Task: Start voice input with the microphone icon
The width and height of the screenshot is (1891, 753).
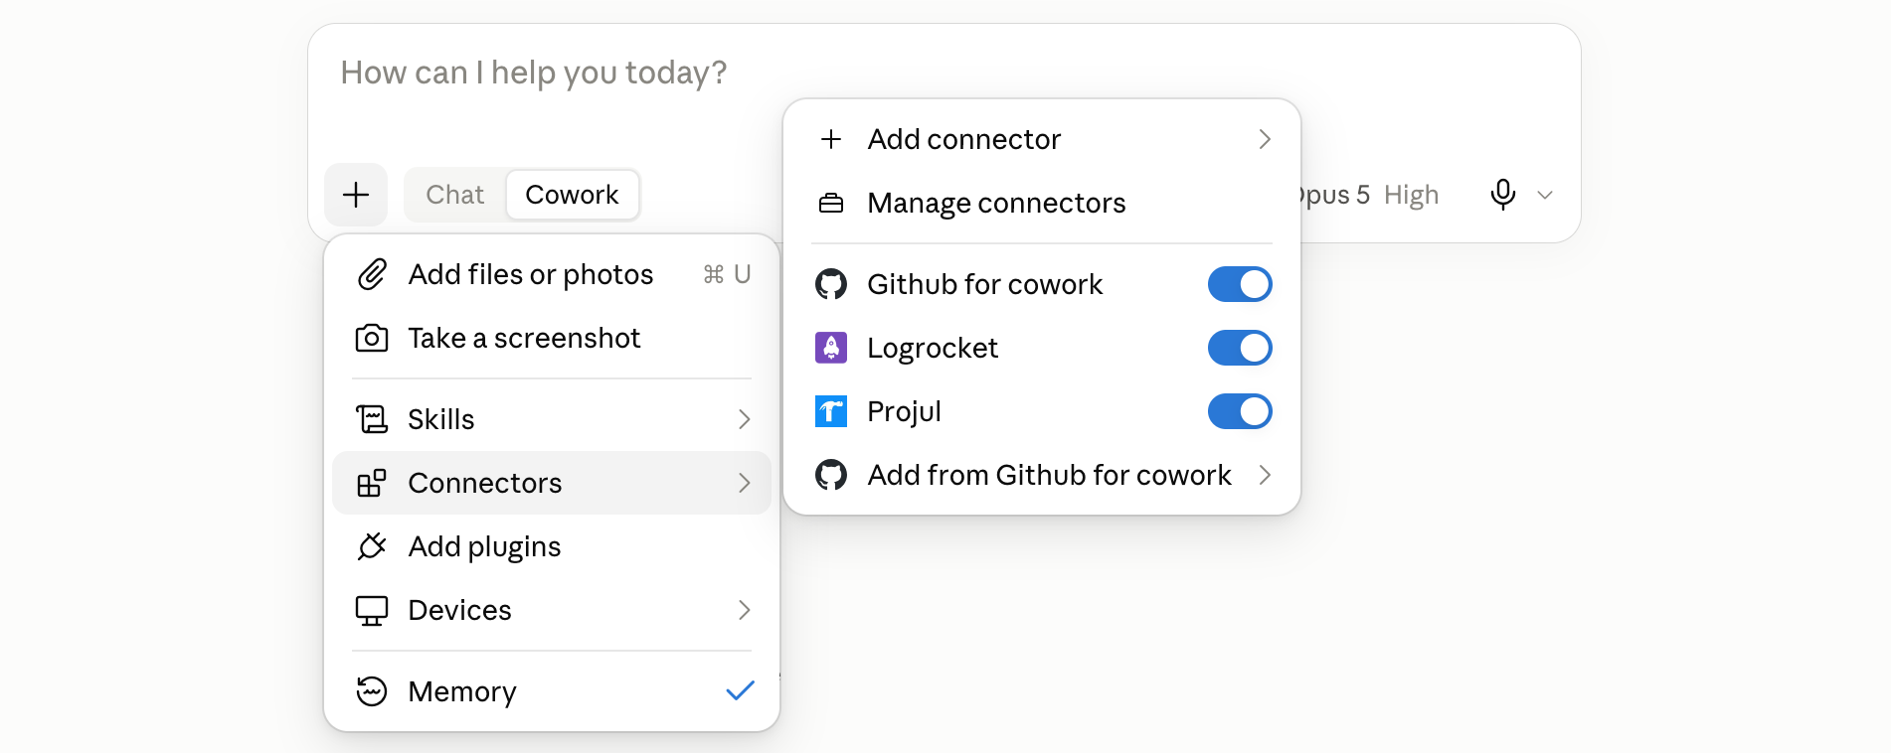Action: (1503, 195)
